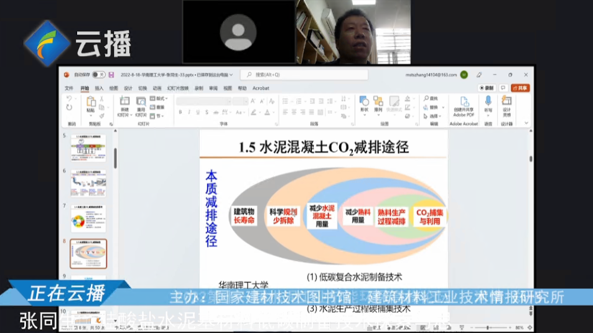
Task: Click the Dictate (听写) microphone icon
Action: pyautogui.click(x=488, y=101)
